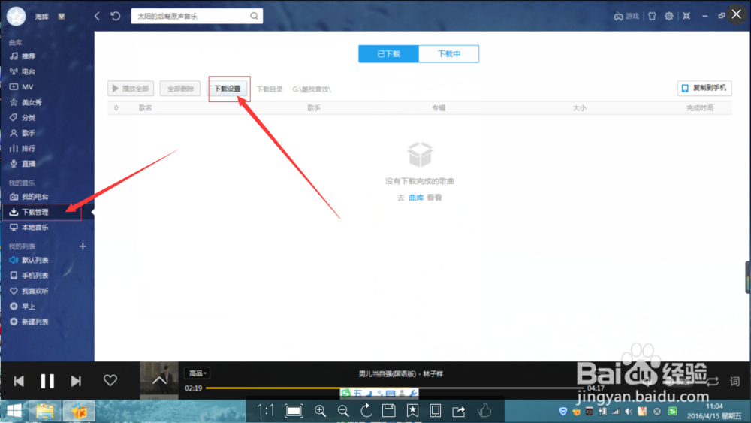Viewport: 751px width, 423px height.
Task: Switch to mini mode icon
Action: point(686,16)
